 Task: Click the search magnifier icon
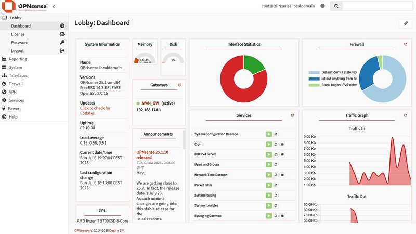[x=336, y=6]
